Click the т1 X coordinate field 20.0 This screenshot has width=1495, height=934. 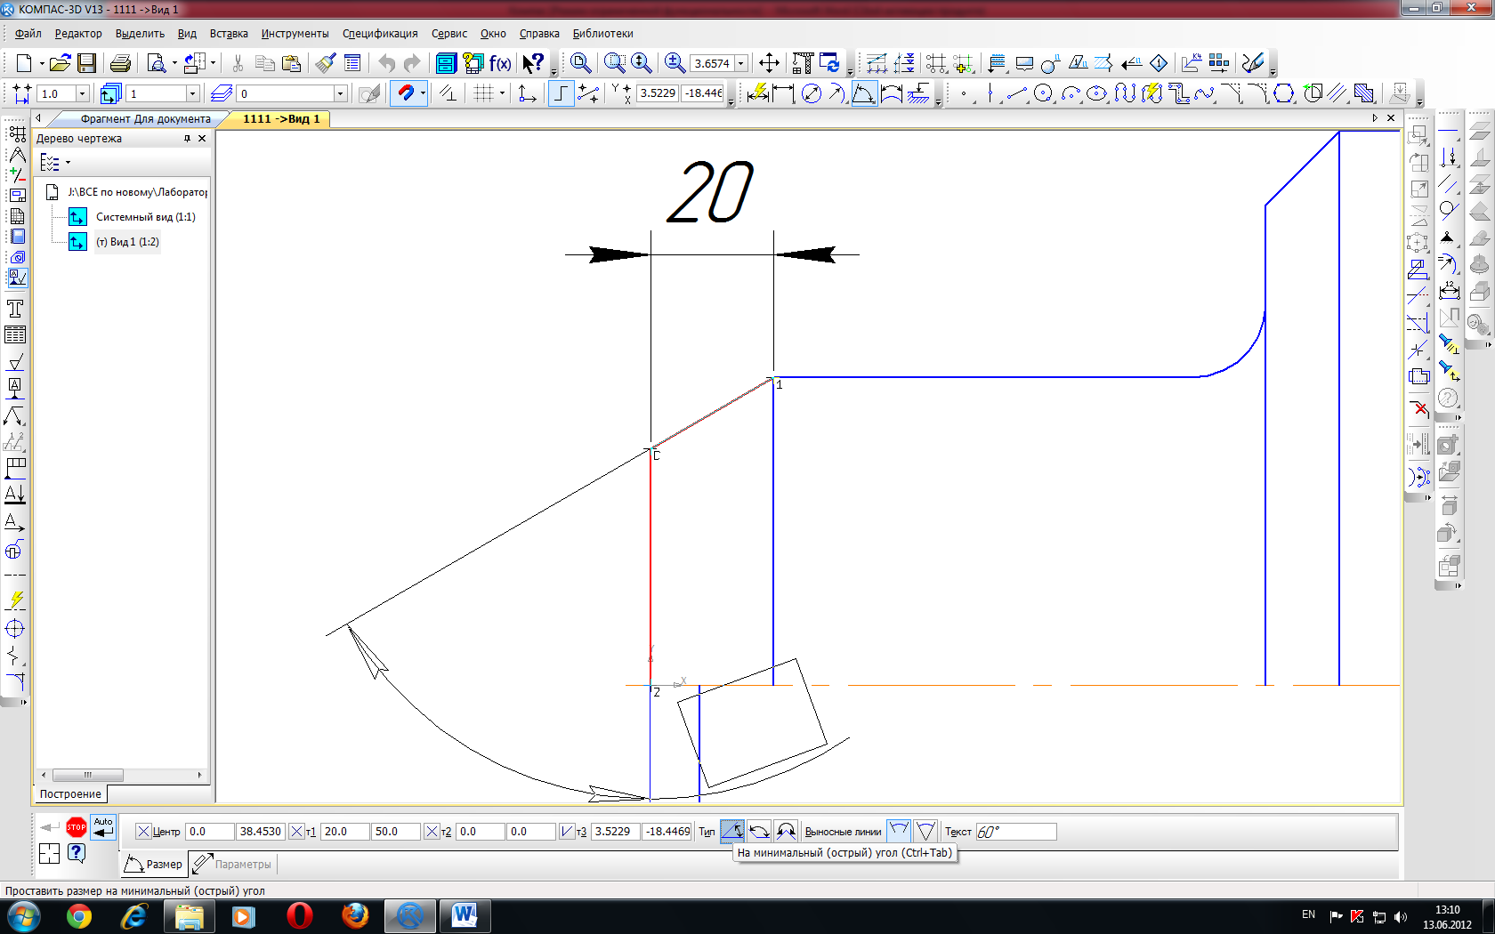coord(345,832)
